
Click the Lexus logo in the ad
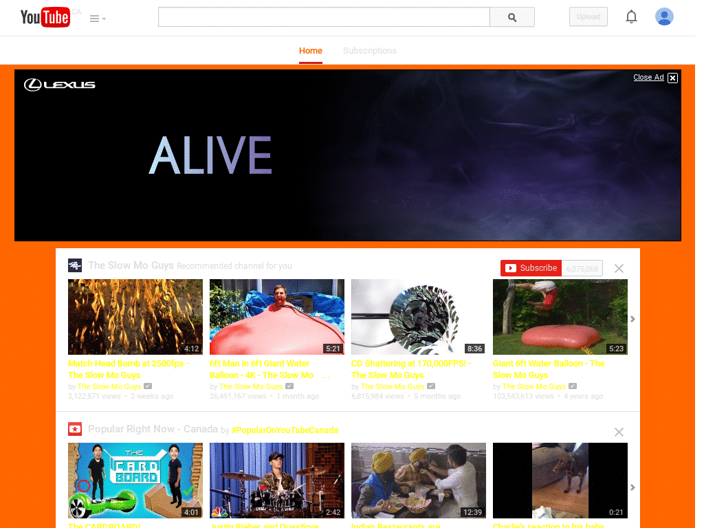[x=60, y=85]
